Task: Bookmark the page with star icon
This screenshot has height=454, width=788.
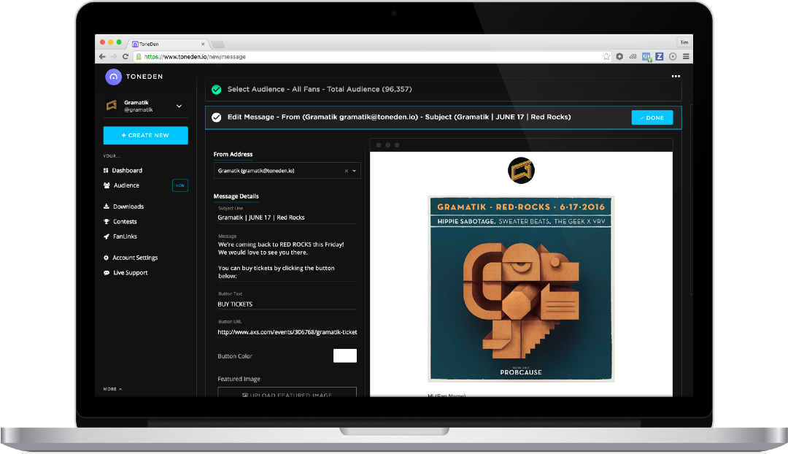Action: [x=606, y=57]
